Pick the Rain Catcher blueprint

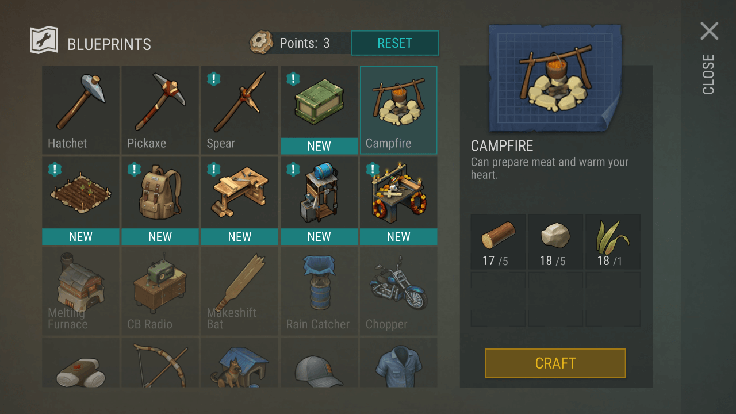click(x=319, y=292)
